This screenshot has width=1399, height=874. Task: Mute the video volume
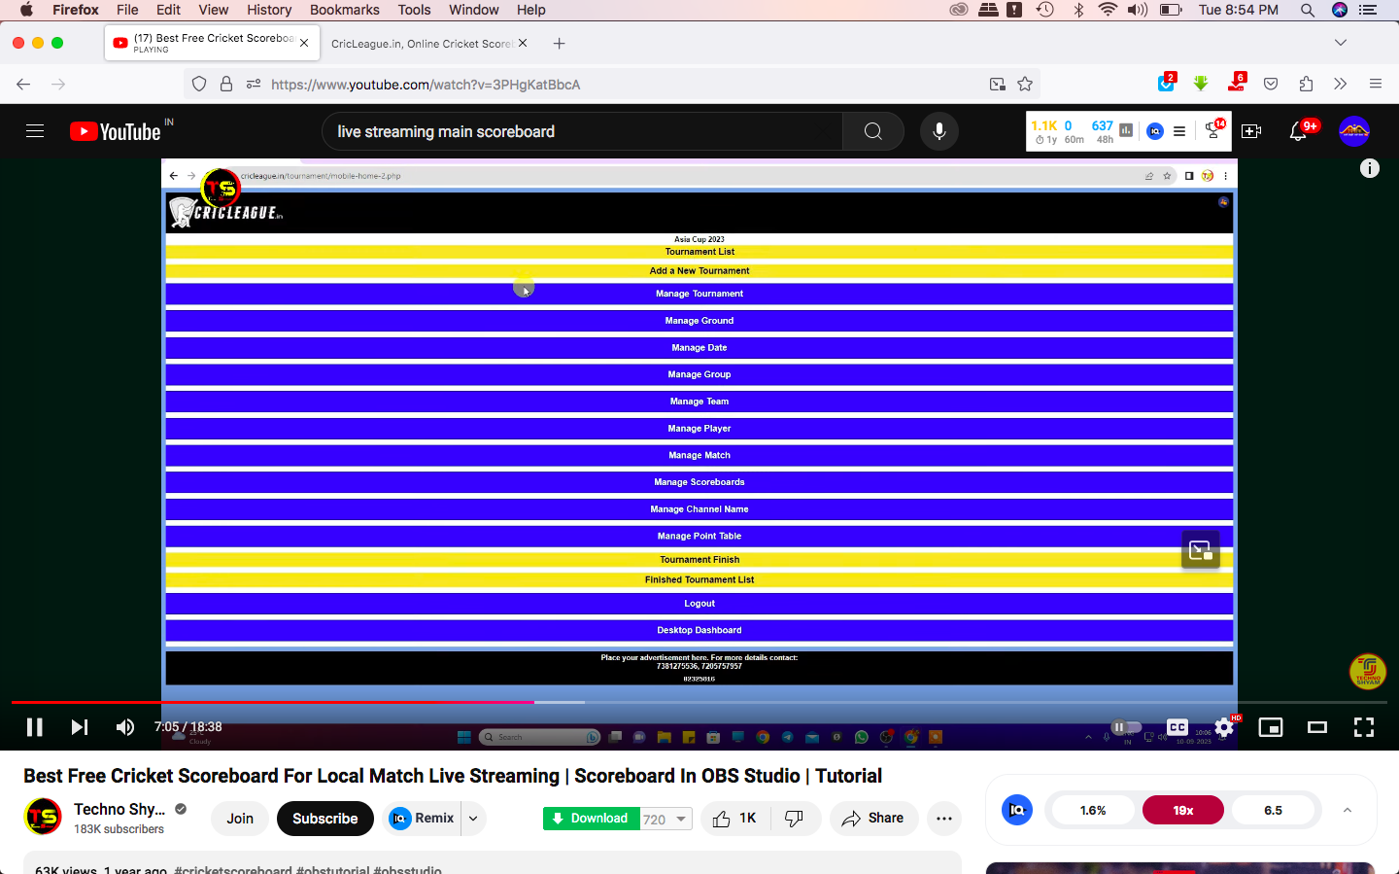coord(125,727)
